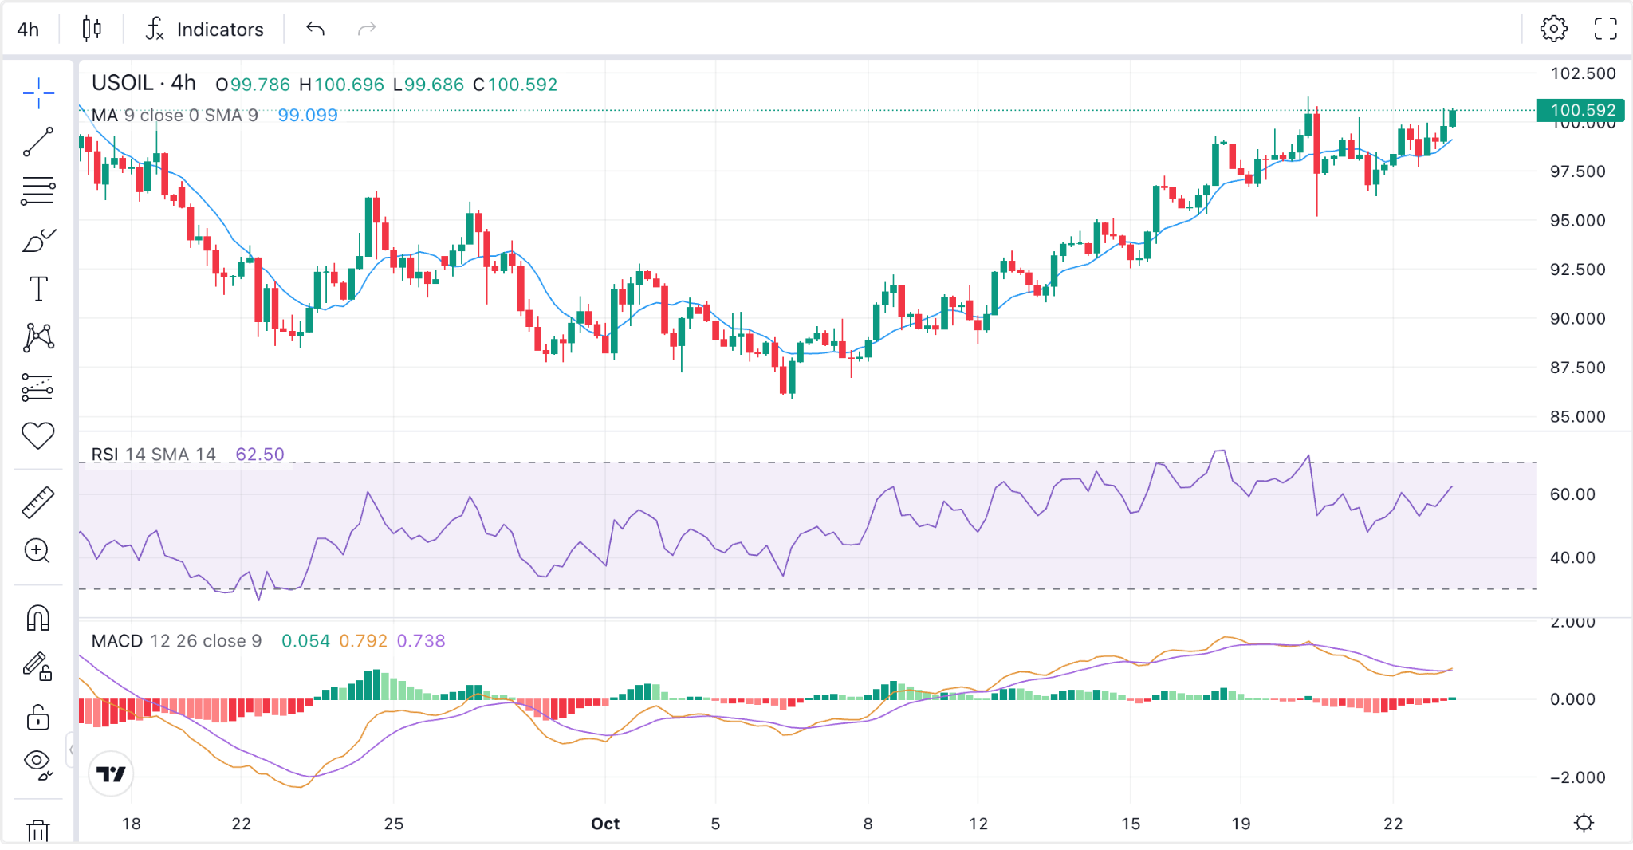
Task: Click the Oct label on time axis
Action: 605,824
